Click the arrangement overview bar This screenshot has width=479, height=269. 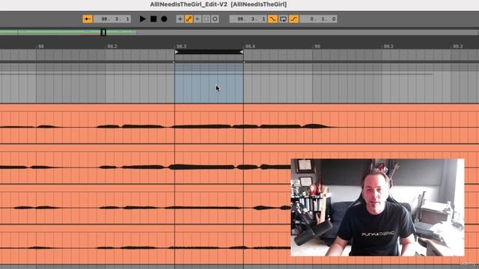click(239, 31)
